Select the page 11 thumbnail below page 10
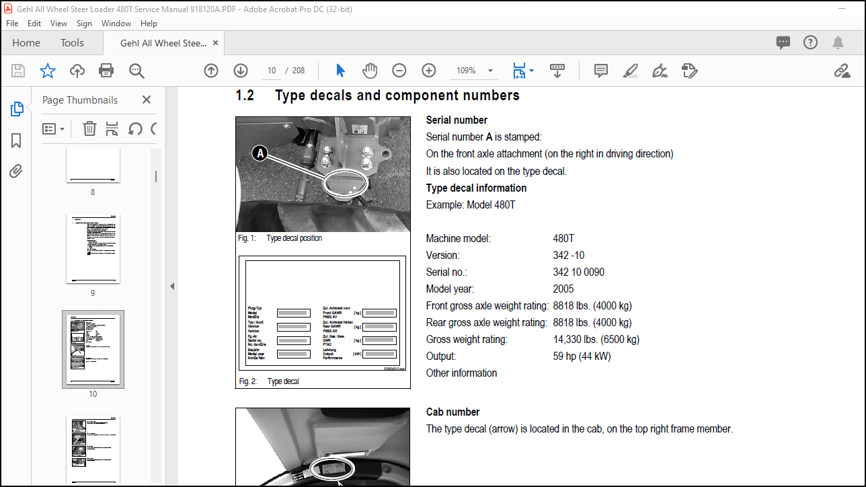Screen dimensions: 866x487 tap(93, 451)
